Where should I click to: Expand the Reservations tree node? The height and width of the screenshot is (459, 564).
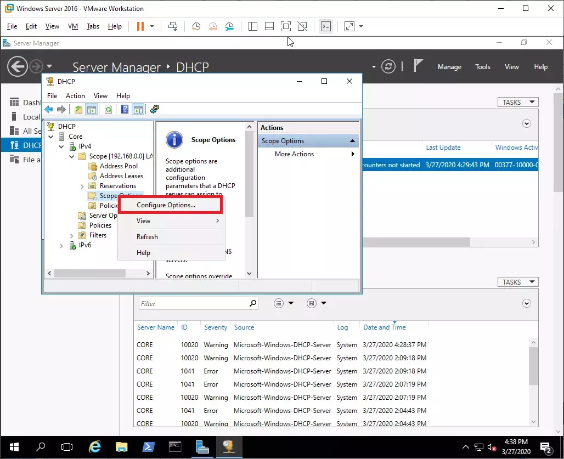[x=82, y=186]
